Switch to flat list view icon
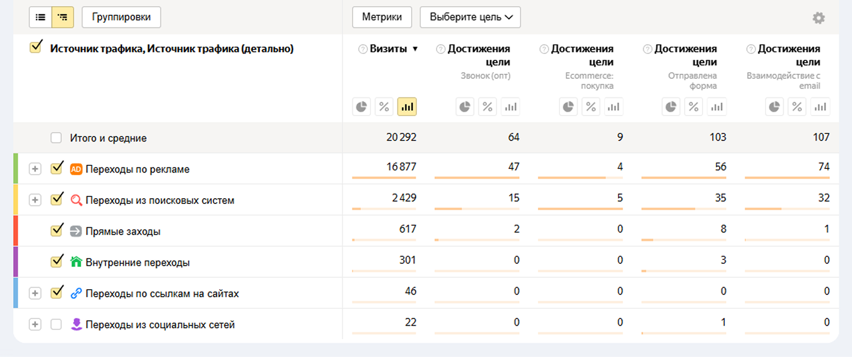The width and height of the screenshot is (852, 357). (40, 17)
